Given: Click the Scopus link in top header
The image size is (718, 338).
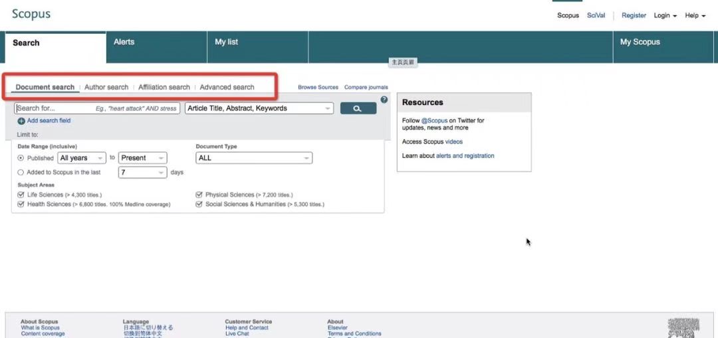Looking at the screenshot, I should [x=568, y=15].
